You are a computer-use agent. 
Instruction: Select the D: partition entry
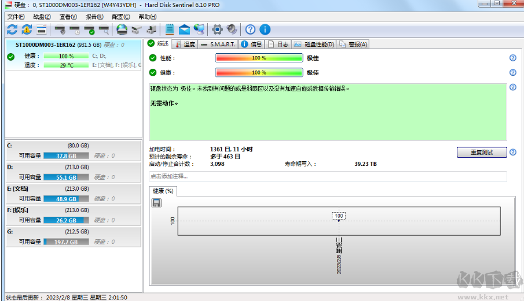(74, 172)
